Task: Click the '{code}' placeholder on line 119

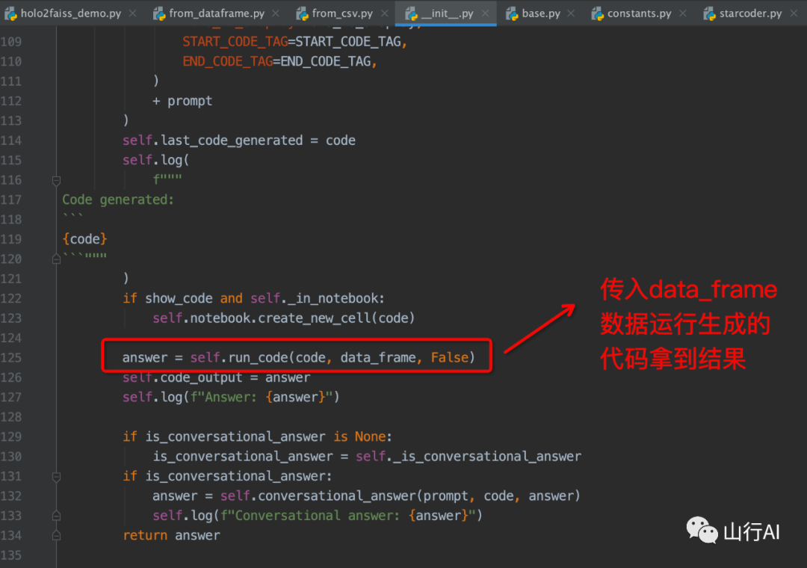Action: [85, 239]
